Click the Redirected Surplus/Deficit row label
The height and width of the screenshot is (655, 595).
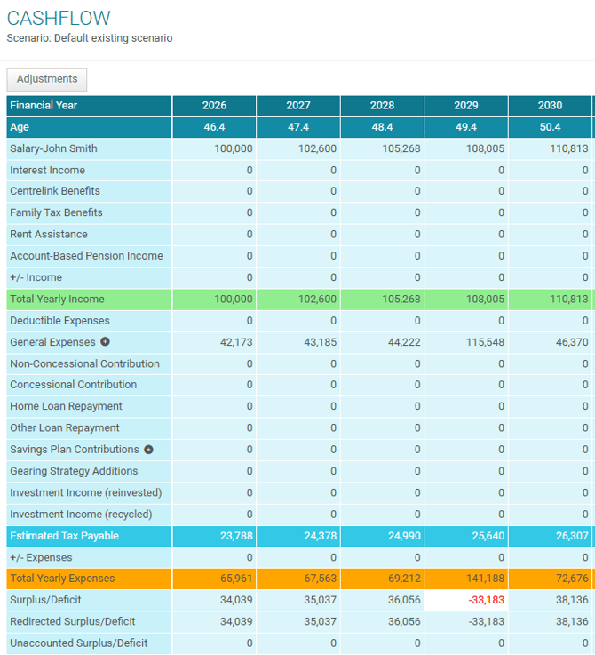tap(73, 621)
